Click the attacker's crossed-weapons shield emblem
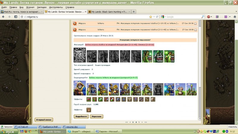Screen dimensions: 238x134 tap(79, 55)
